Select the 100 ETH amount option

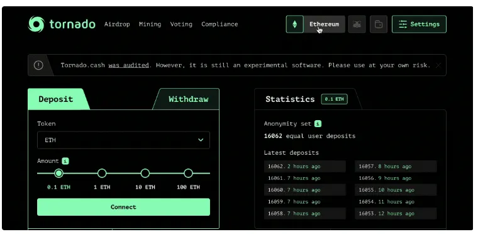pos(189,174)
